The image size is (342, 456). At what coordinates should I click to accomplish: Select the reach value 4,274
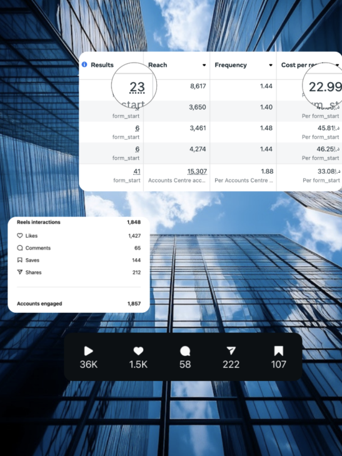tap(198, 149)
